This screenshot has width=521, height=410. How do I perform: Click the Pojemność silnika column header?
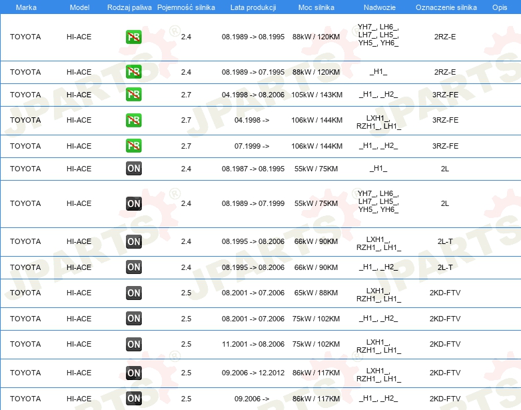tap(186, 7)
